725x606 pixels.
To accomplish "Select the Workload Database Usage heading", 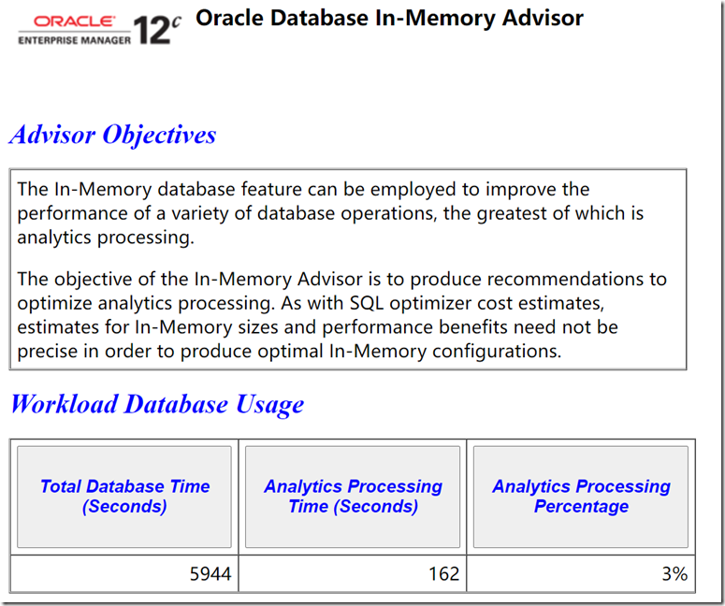I will tap(156, 404).
